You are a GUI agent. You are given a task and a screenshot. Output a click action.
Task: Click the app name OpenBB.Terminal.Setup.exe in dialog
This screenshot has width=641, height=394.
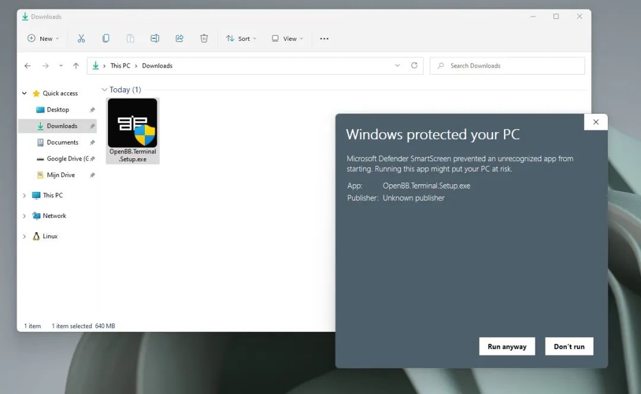click(x=426, y=186)
